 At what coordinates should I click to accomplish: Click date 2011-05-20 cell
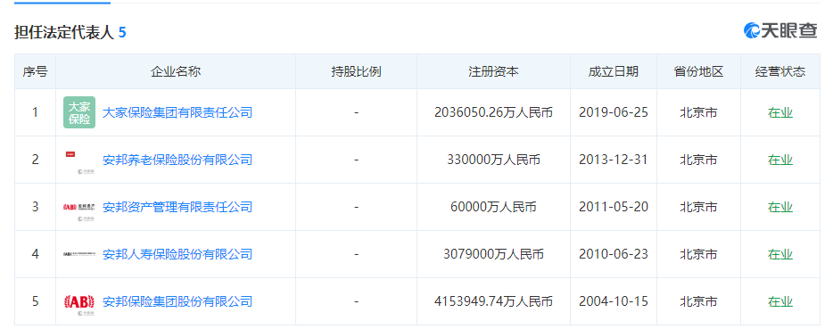pyautogui.click(x=614, y=207)
